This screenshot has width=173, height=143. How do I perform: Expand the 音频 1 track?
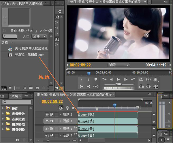click(x=60, y=129)
